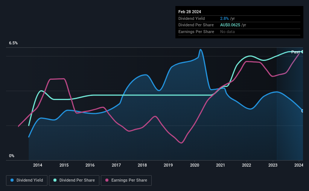Screen dimensions: 309x191
Task: Click the teal Dividend Per Share legend dot
Action: click(55, 180)
